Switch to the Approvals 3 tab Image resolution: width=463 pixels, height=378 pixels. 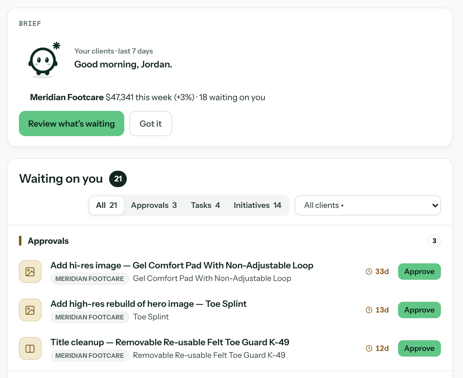tap(154, 205)
